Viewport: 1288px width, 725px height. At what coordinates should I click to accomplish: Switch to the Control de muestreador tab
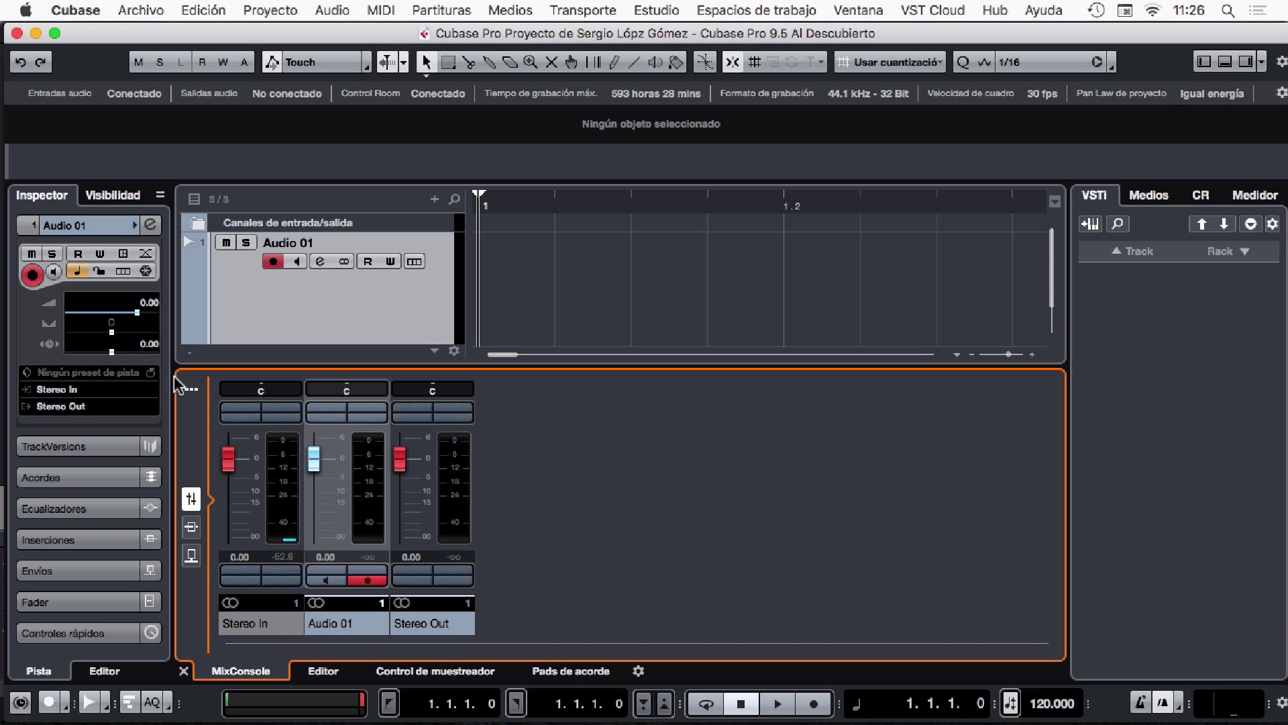435,671
